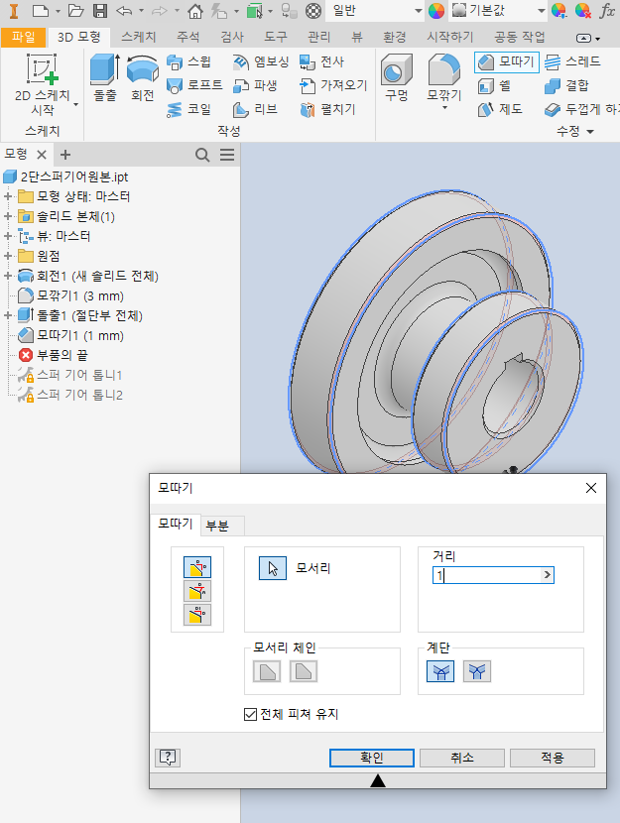This screenshot has width=620, height=823.
Task: Select the Extrude (돌출) tool
Action: tap(105, 77)
